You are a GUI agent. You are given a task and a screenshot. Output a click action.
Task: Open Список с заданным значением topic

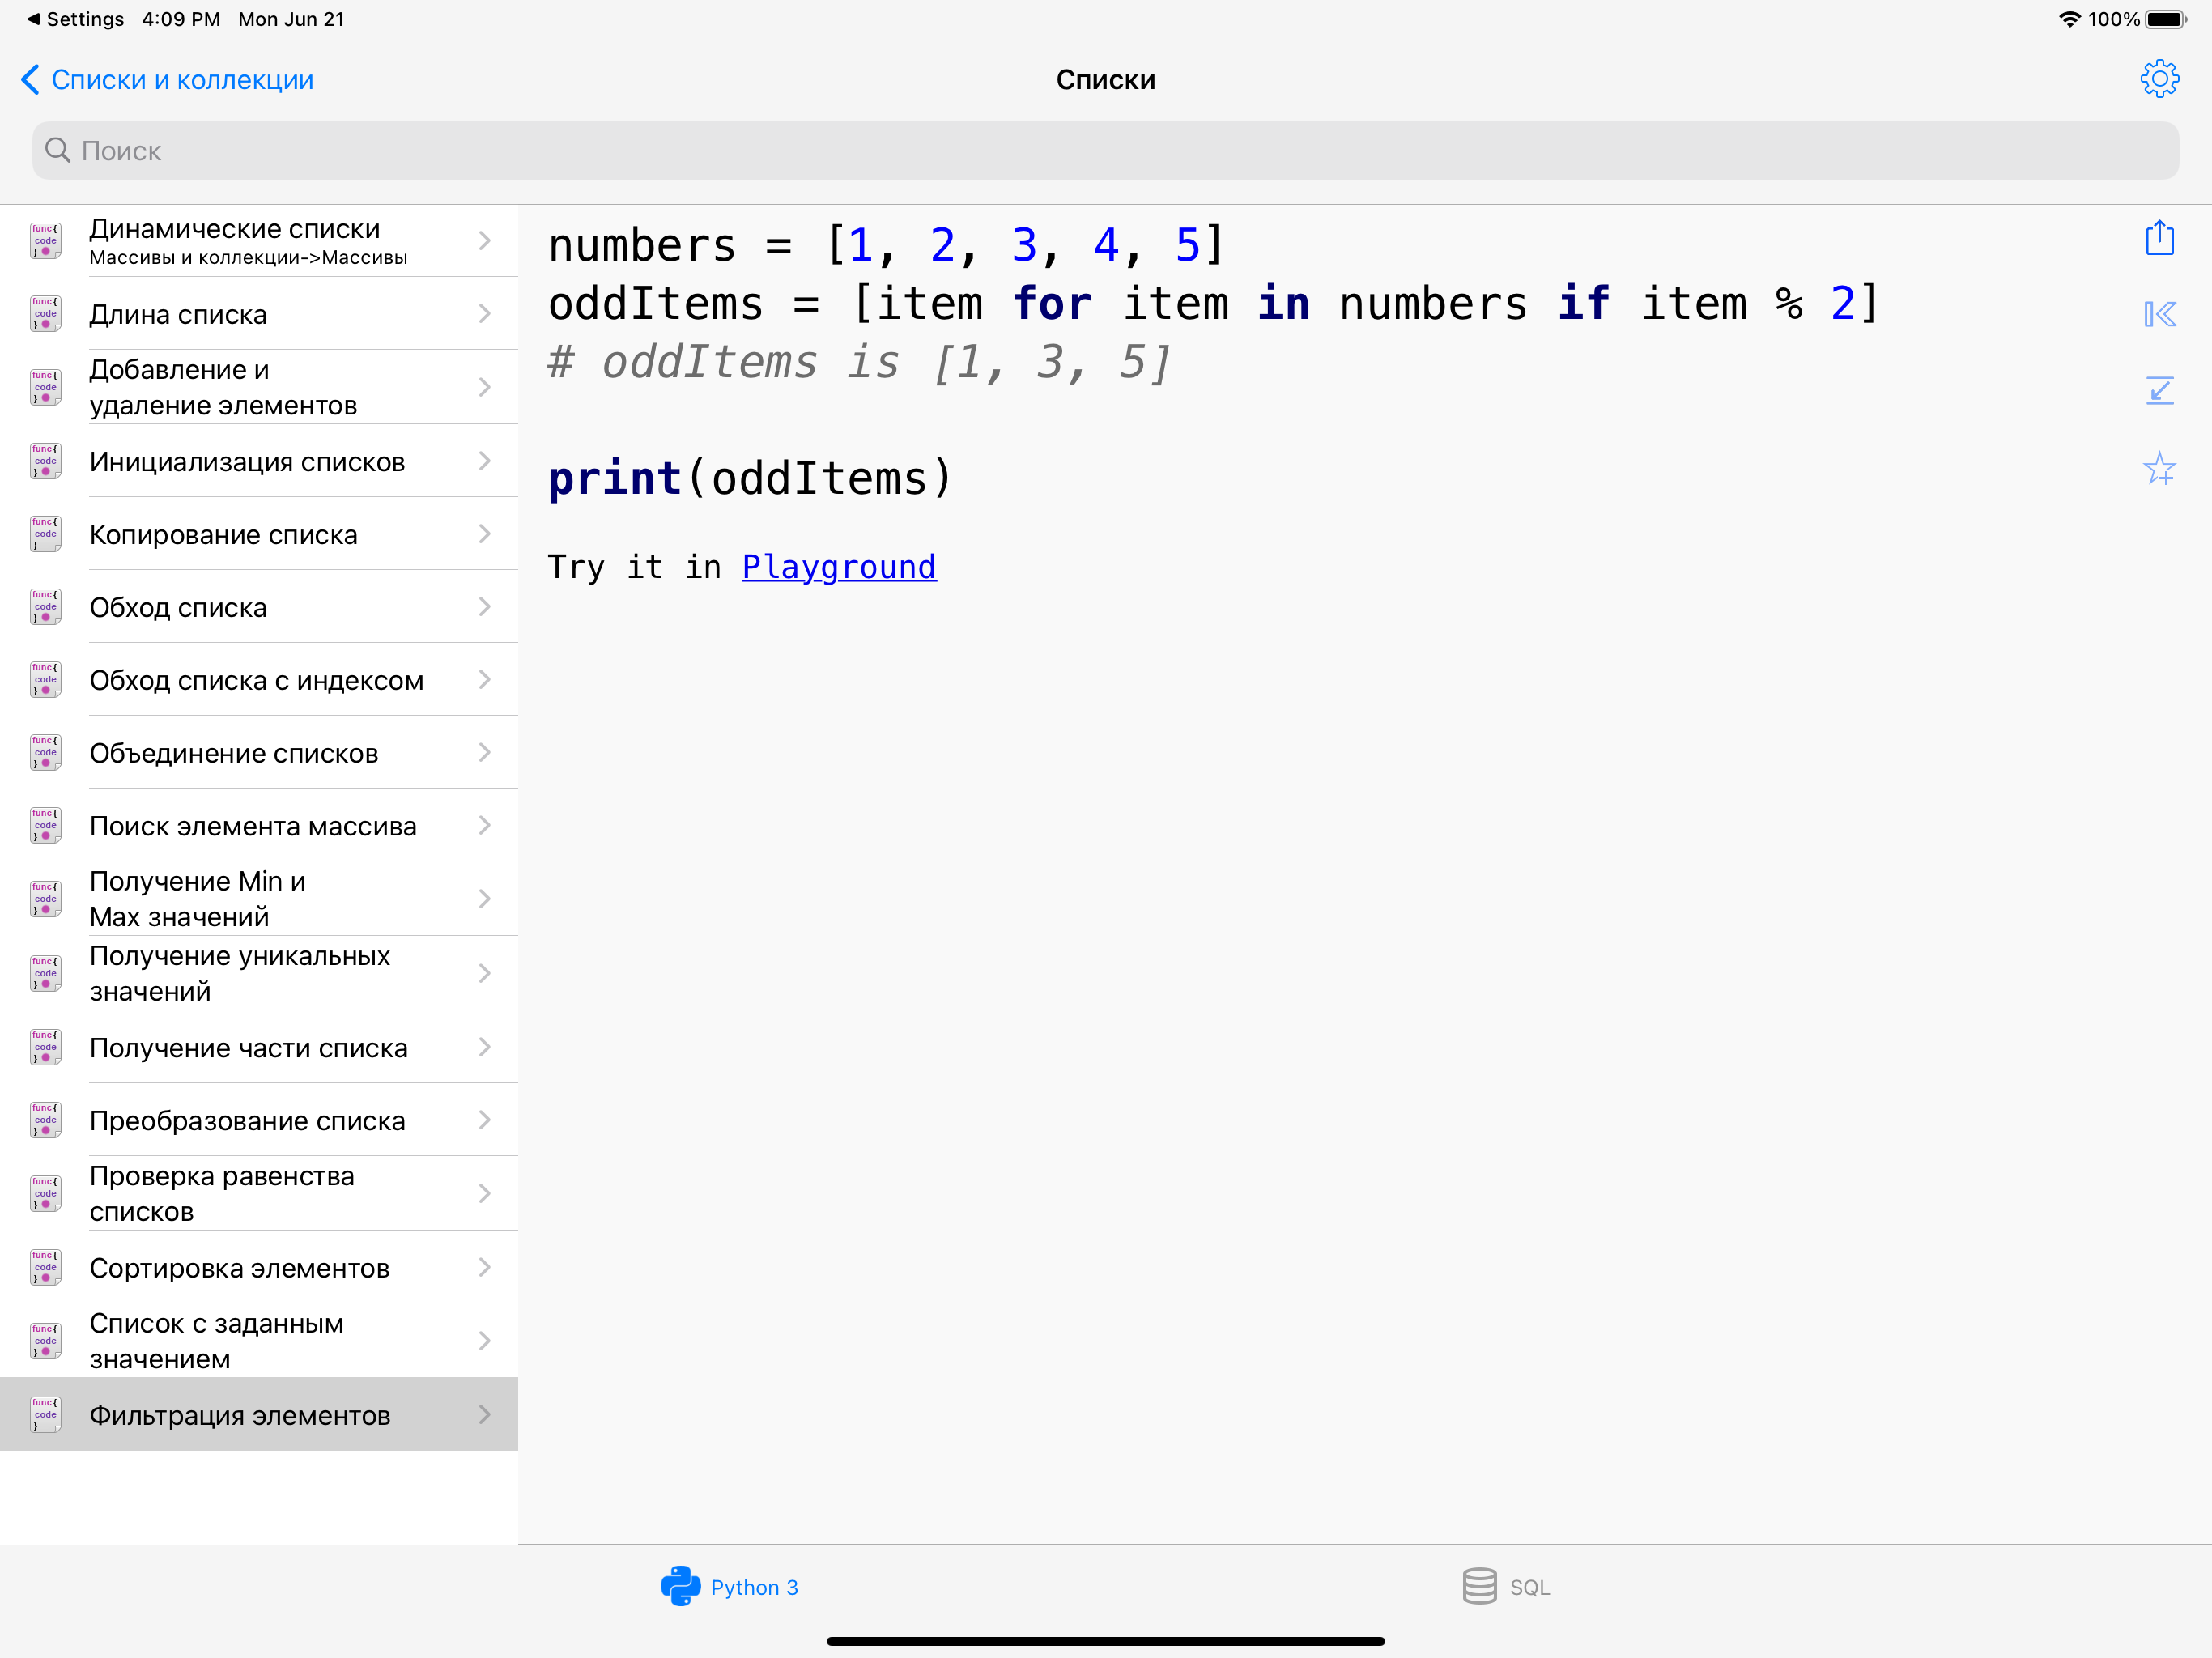[x=259, y=1341]
